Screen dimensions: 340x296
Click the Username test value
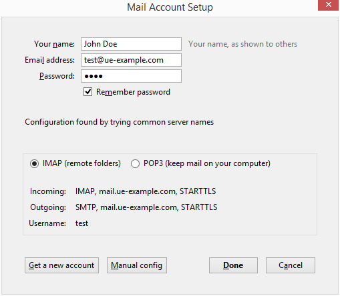coord(81,223)
